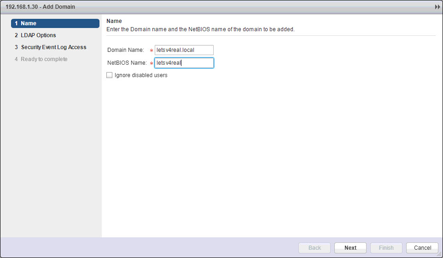
Task: Click inside the NetBIOS Name field
Action: [x=184, y=63]
